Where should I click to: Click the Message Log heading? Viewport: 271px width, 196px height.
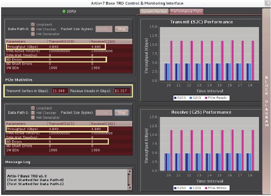pos(18,162)
